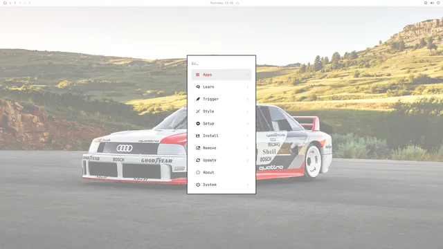
Task: Expand the Learn submenu chevron
Action: [248, 87]
